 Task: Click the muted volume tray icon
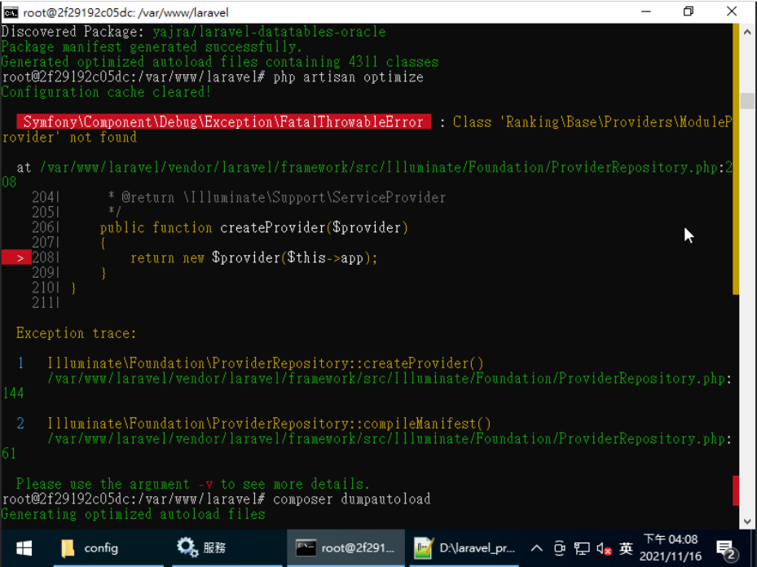point(604,548)
